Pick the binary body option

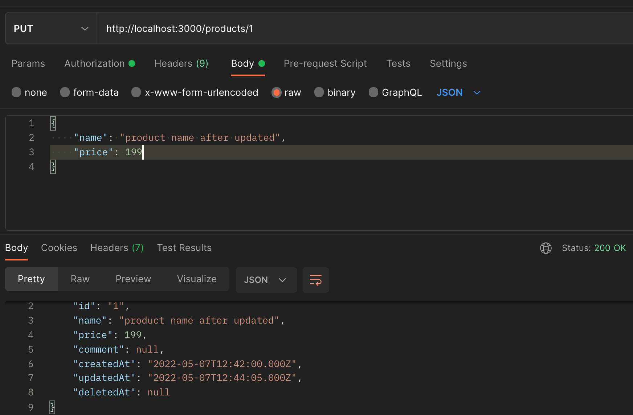pyautogui.click(x=319, y=92)
